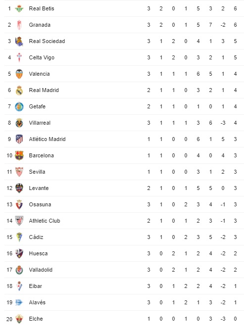This screenshot has height=334, width=244.
Task: Click the Atlético Madrid crest icon
Action: click(19, 139)
